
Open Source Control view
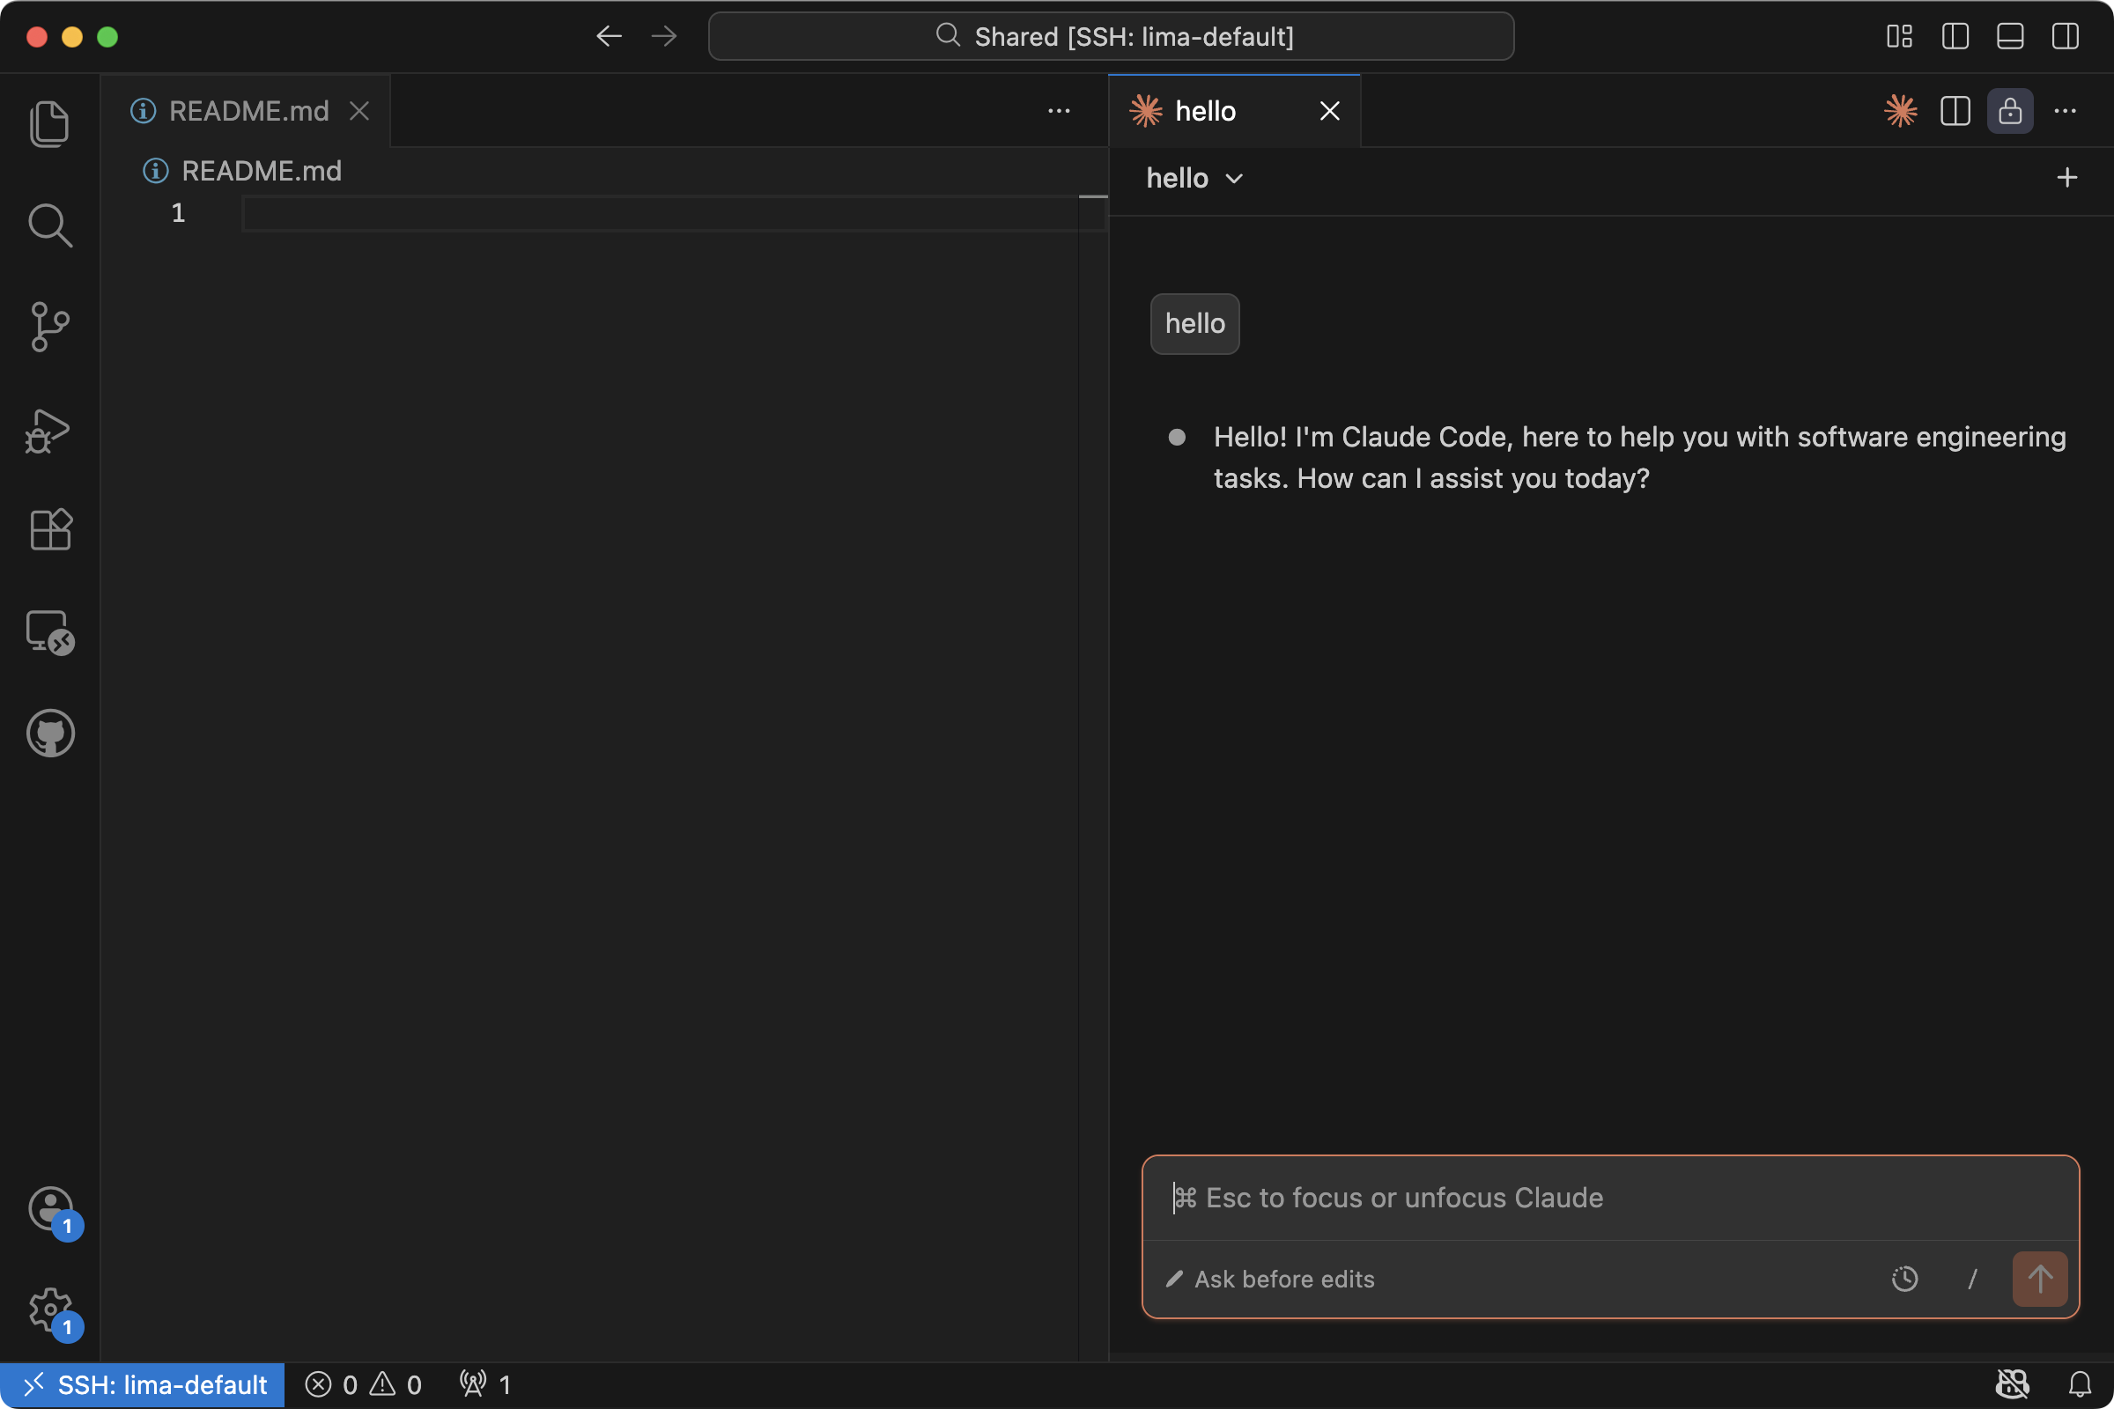[x=49, y=326]
